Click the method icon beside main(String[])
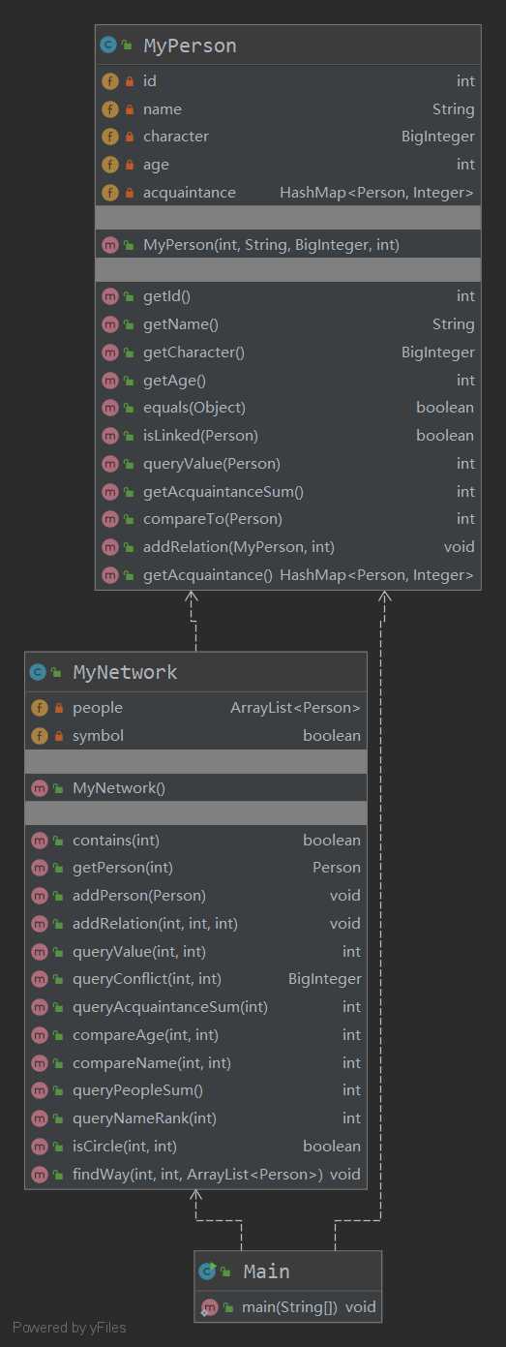506x1347 pixels. pyautogui.click(x=209, y=1307)
